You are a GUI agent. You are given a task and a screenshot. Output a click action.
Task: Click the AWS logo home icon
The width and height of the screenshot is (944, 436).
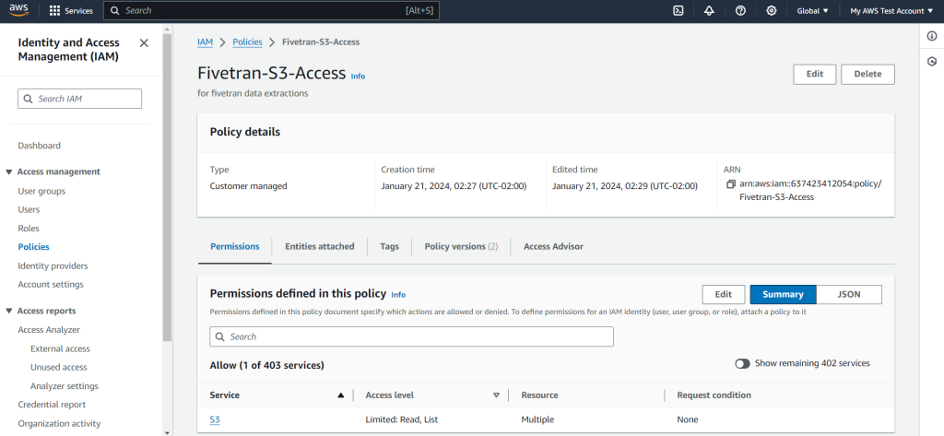(x=19, y=11)
